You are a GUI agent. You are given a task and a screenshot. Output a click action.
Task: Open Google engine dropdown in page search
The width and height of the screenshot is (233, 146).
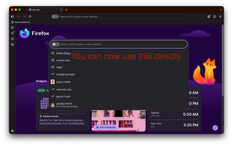pos(56,44)
